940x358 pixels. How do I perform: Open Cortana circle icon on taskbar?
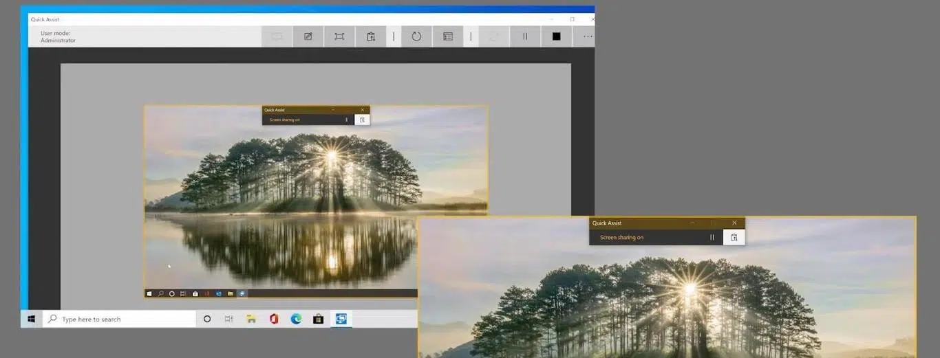(207, 319)
